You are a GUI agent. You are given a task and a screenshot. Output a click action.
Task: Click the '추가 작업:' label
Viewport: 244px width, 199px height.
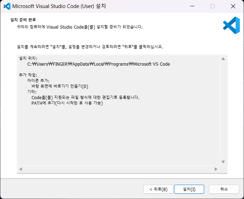point(28,75)
